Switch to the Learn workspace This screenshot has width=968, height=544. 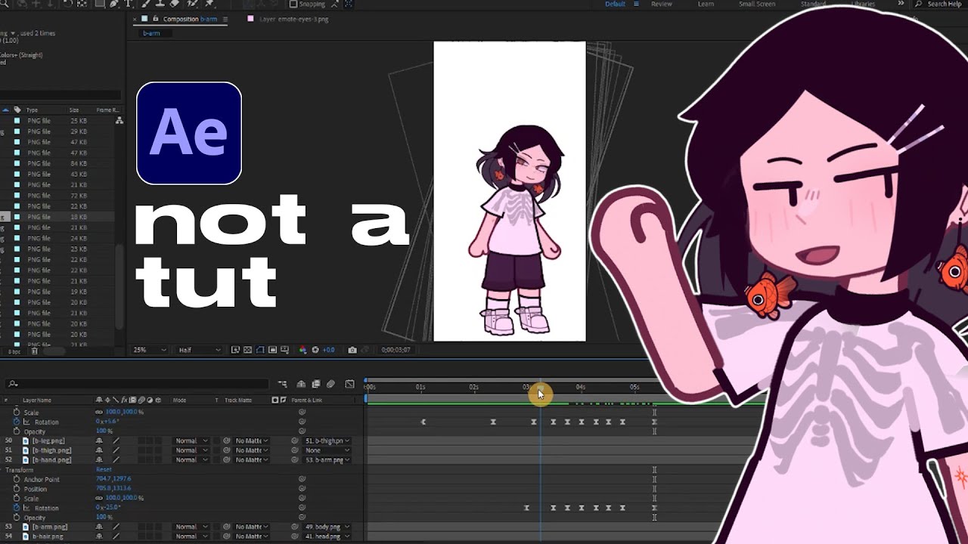coord(706,4)
